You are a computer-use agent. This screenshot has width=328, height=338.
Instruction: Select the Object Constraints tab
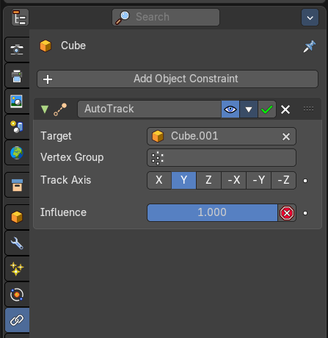click(17, 320)
